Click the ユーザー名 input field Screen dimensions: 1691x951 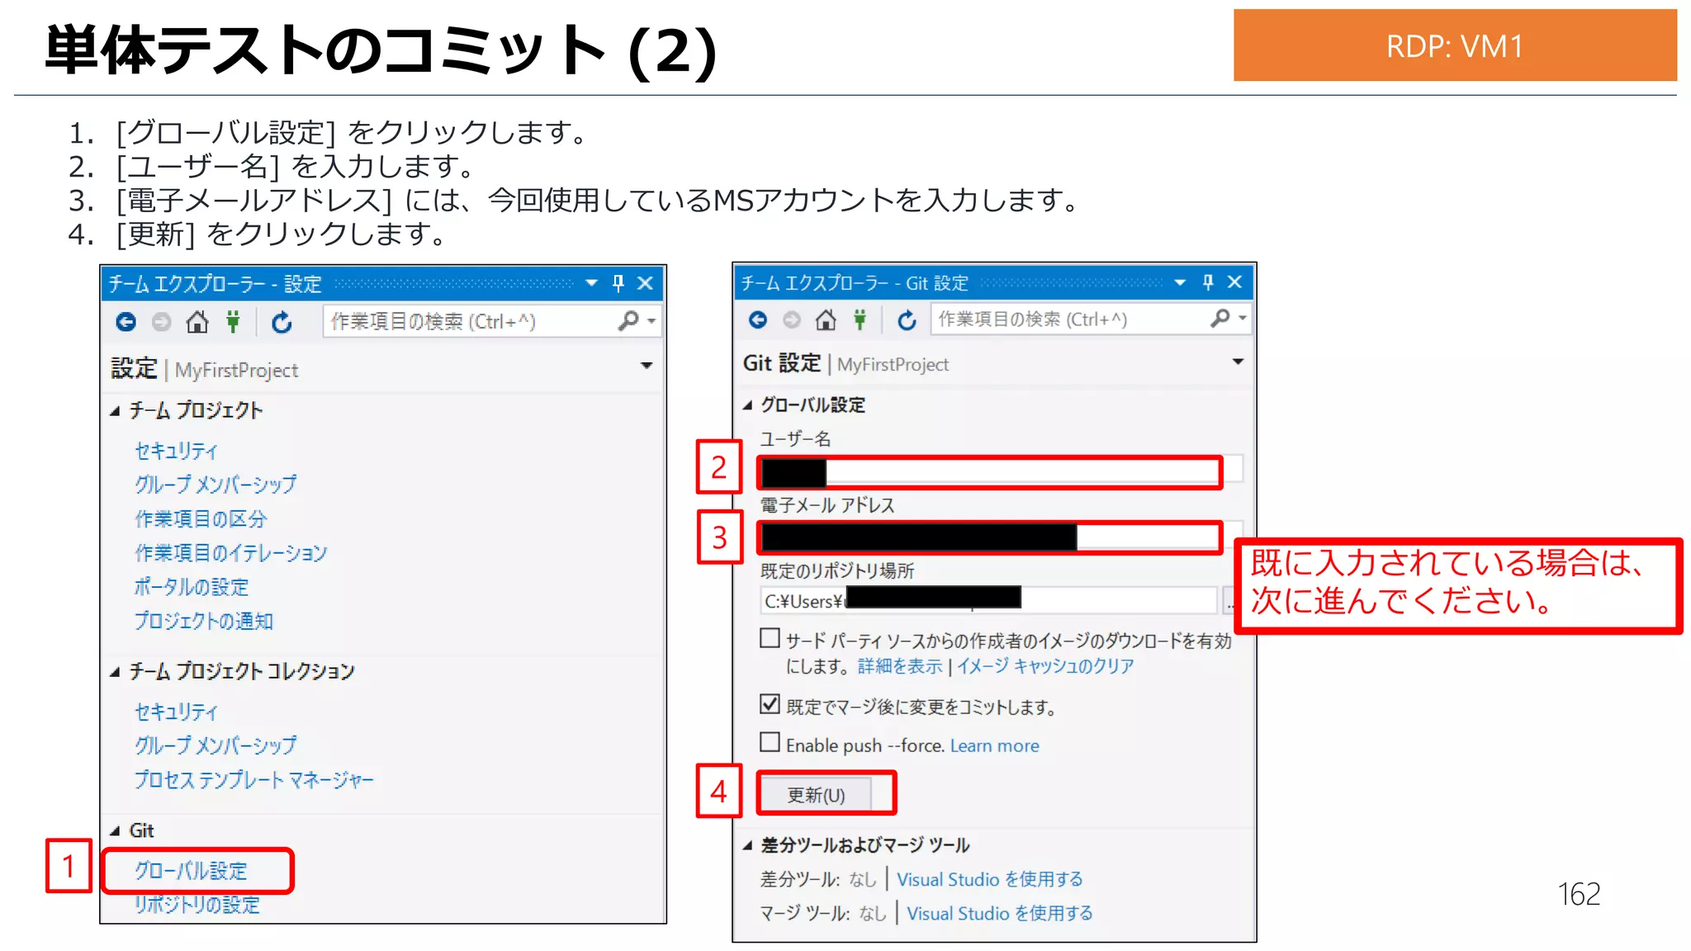click(x=1001, y=471)
